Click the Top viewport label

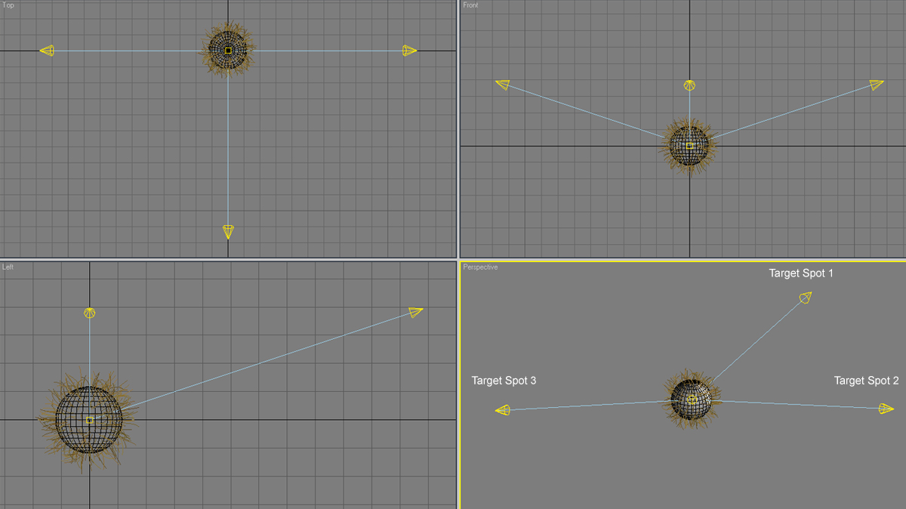[8, 6]
